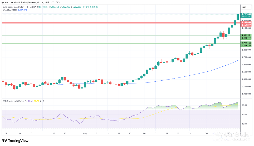Click the green 3,990.229 price level label
This screenshot has height=146, width=254.
click(x=246, y=38)
